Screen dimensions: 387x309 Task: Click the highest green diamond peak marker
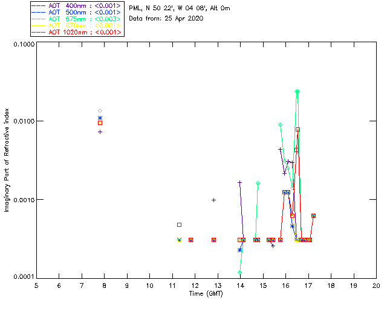[297, 91]
